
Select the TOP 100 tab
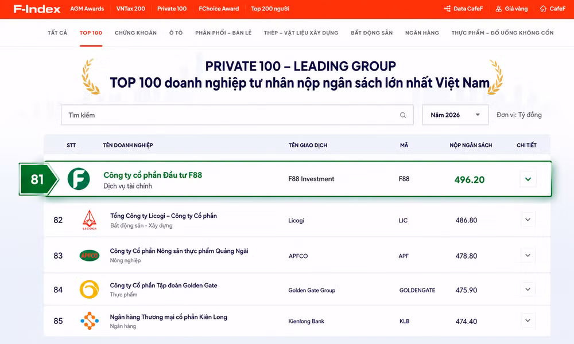pyautogui.click(x=91, y=33)
